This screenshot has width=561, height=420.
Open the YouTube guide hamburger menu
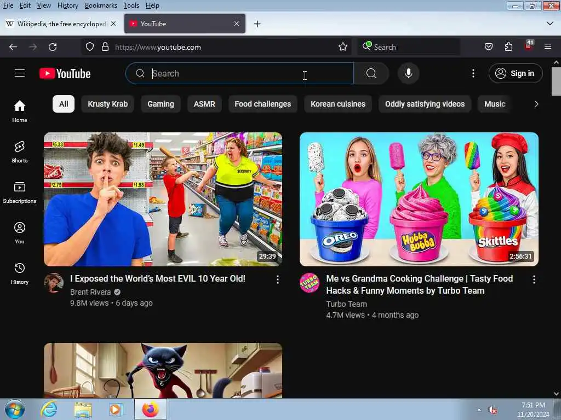(x=20, y=73)
